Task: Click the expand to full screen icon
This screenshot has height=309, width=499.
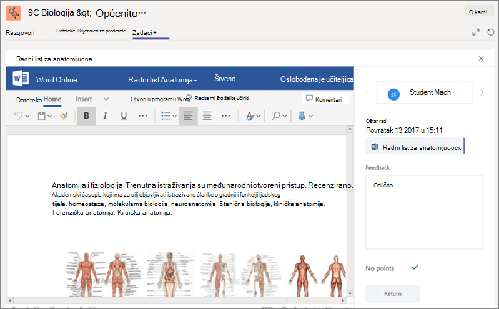Action: tap(476, 32)
